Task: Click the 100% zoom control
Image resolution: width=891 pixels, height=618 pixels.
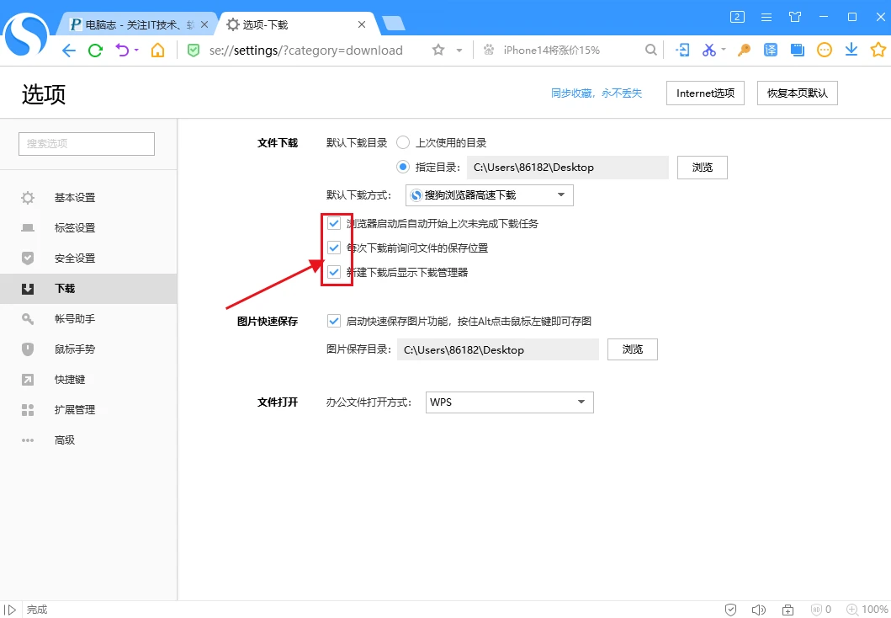Action: pos(867,610)
